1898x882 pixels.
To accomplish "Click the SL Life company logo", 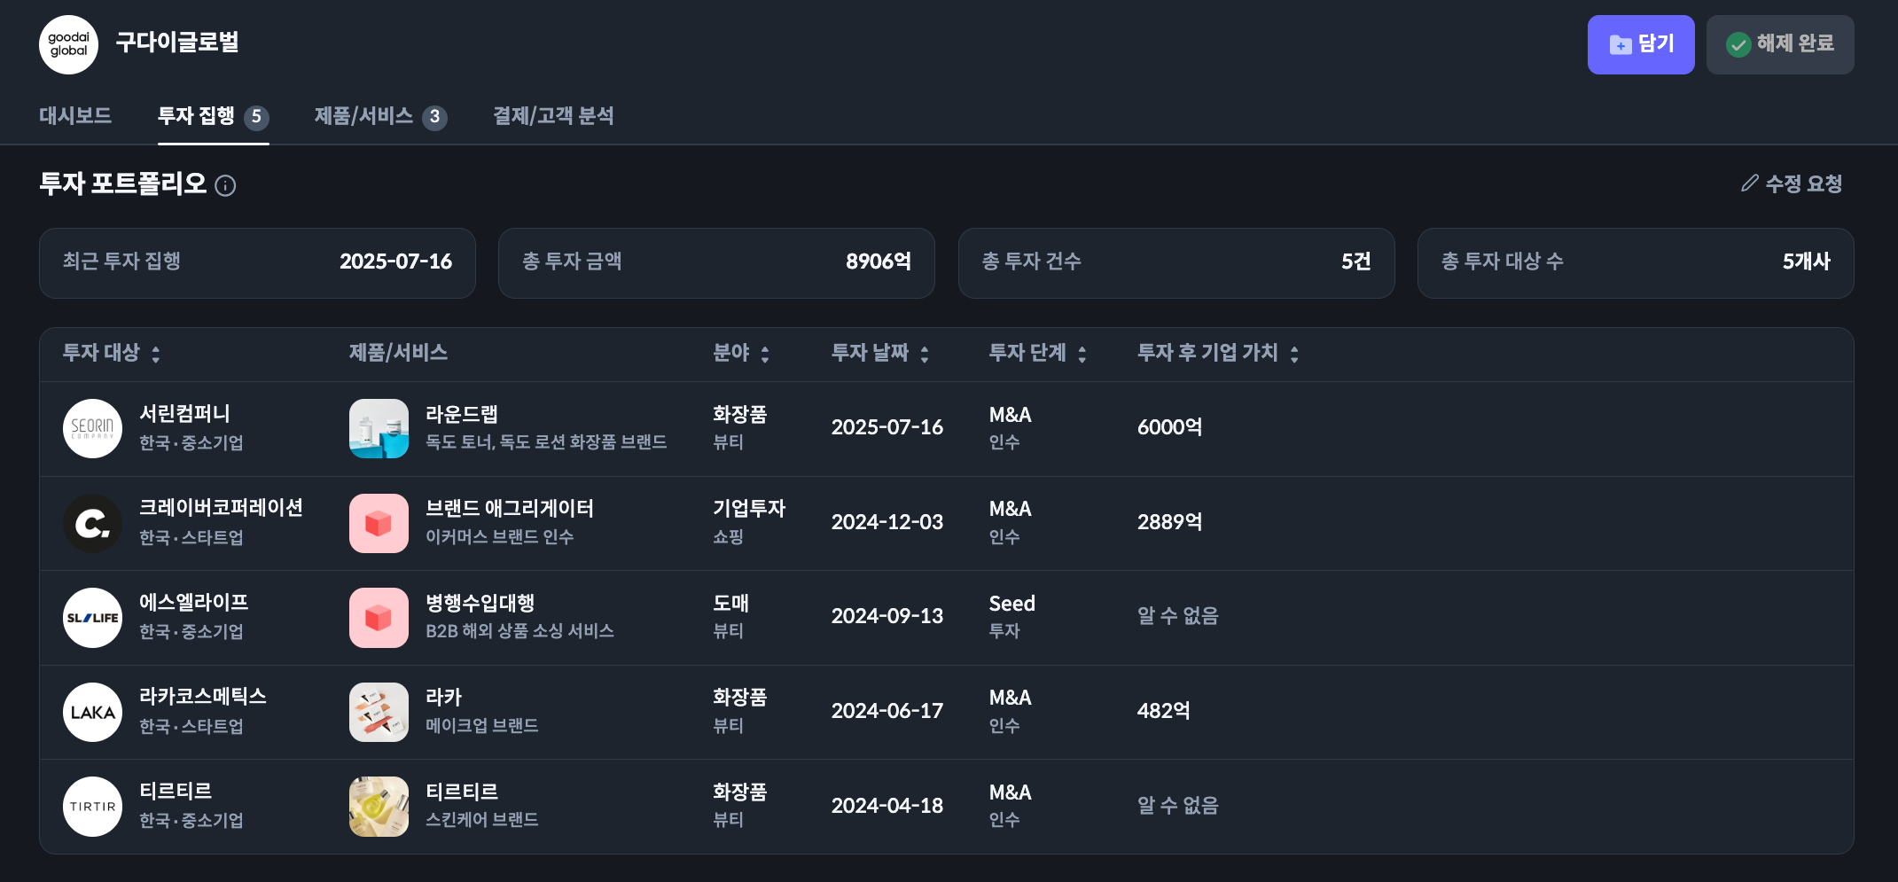I will pos(92,618).
